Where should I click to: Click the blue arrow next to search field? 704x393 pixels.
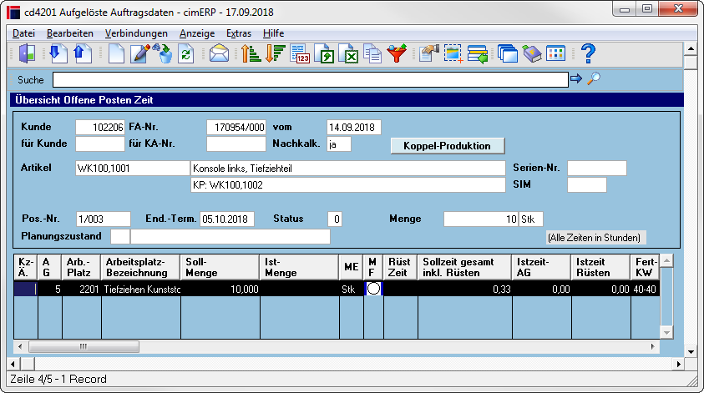(x=576, y=79)
